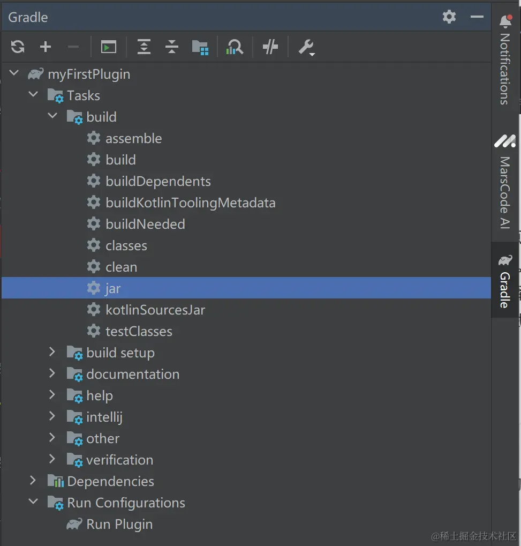Screen dimensions: 521x546
Task: Expand the documentation group
Action: click(x=52, y=373)
